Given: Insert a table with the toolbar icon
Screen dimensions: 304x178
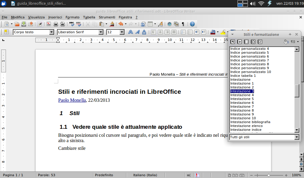Looking at the screenshot, I should click(150, 24).
